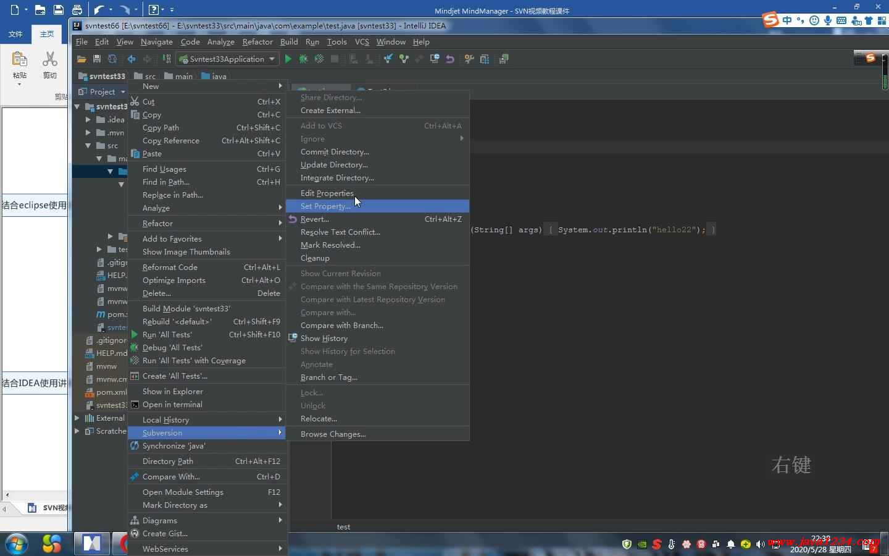Image resolution: width=889 pixels, height=556 pixels.
Task: Run Svntest33Application with the green play icon
Action: click(x=288, y=59)
